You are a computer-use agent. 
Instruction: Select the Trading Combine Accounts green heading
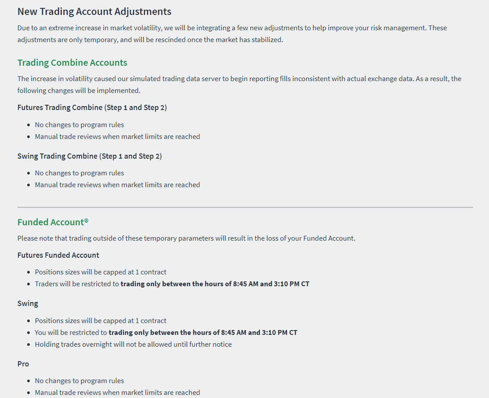coord(72,63)
